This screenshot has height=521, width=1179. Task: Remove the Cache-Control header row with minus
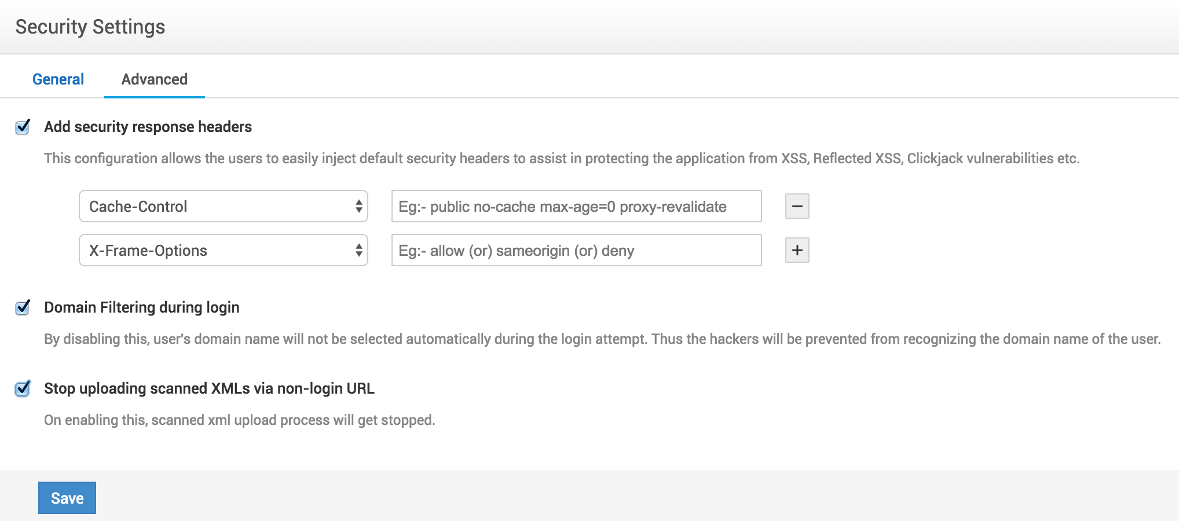[797, 207]
